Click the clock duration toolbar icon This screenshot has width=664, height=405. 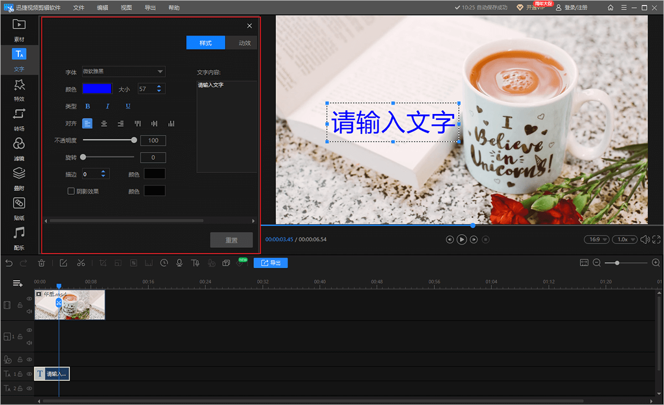click(164, 263)
